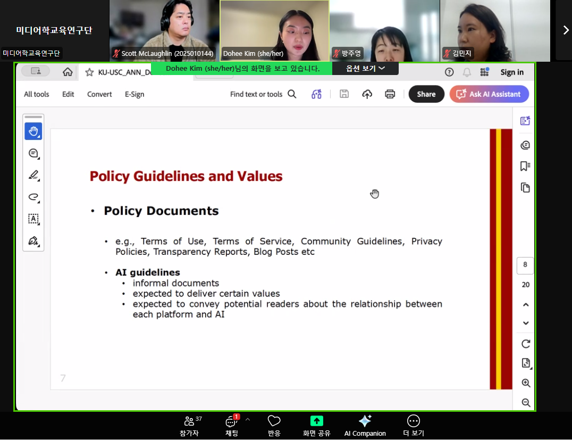Open the Convert menu

99,94
